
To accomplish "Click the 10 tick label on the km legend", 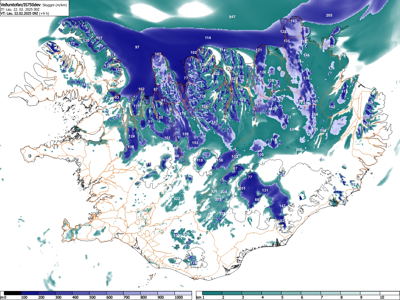I will (382, 297).
